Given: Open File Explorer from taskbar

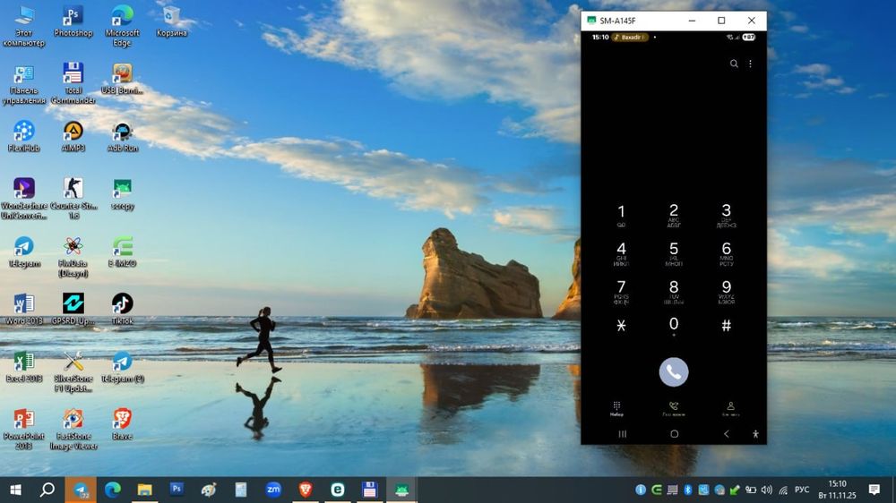Looking at the screenshot, I should (x=144, y=490).
